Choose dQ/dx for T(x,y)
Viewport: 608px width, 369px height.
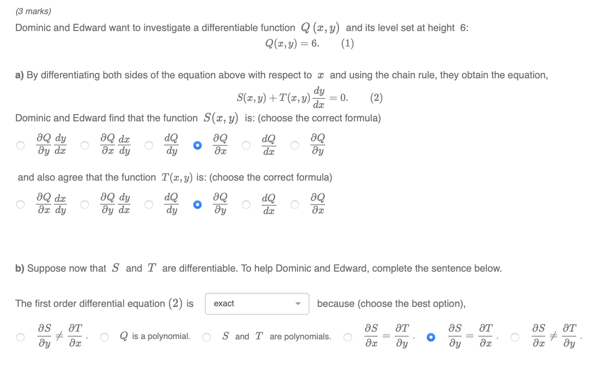point(246,204)
